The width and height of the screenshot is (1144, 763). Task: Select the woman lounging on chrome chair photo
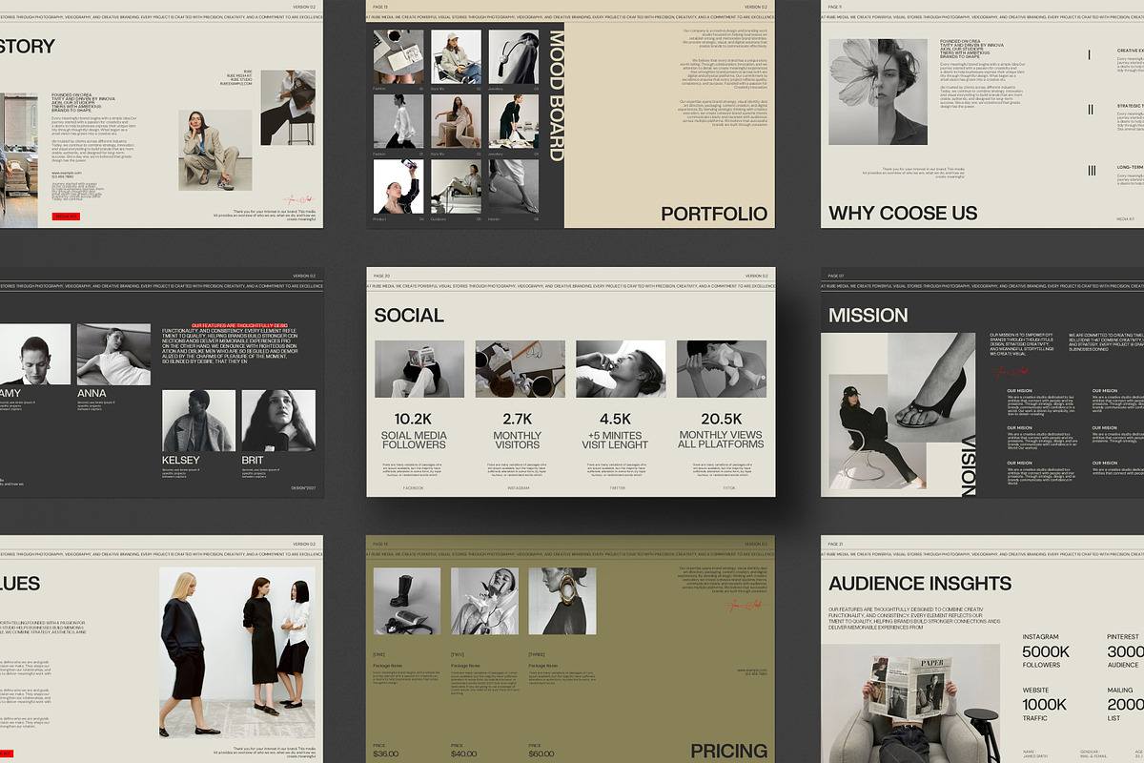(x=456, y=186)
